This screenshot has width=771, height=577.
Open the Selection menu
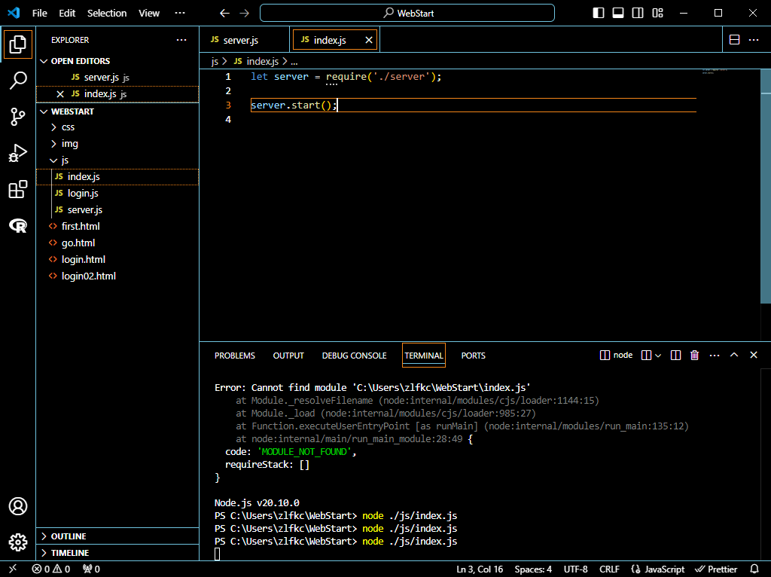click(x=107, y=14)
